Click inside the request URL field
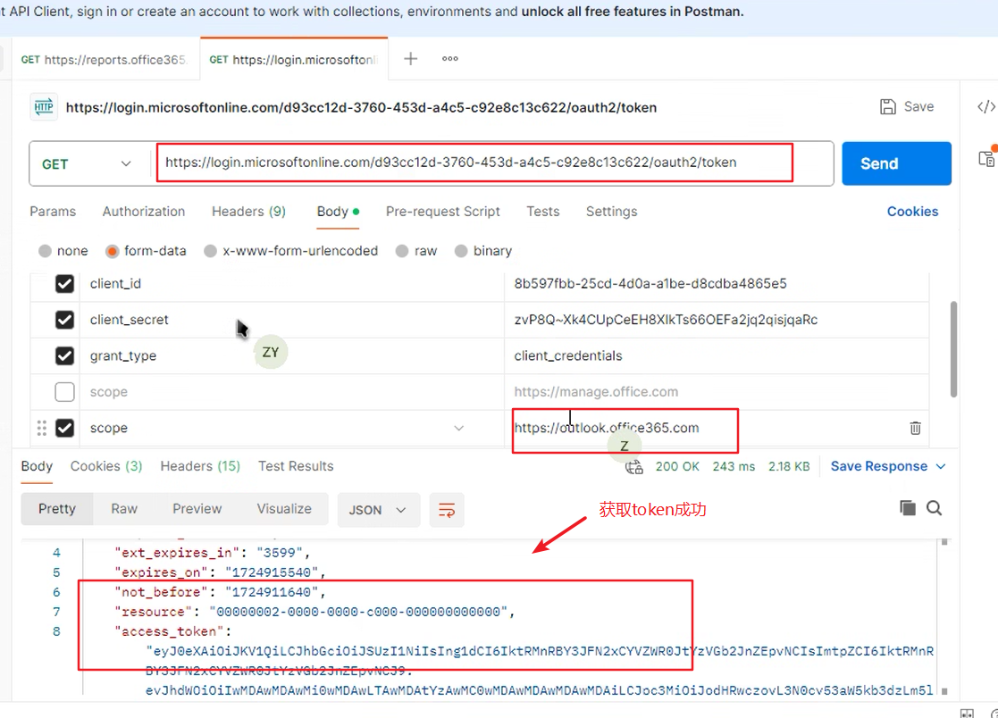Image resolution: width=998 pixels, height=718 pixels. (474, 163)
